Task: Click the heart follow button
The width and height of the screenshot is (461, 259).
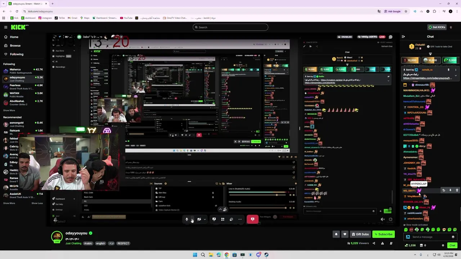Action: coord(345,234)
